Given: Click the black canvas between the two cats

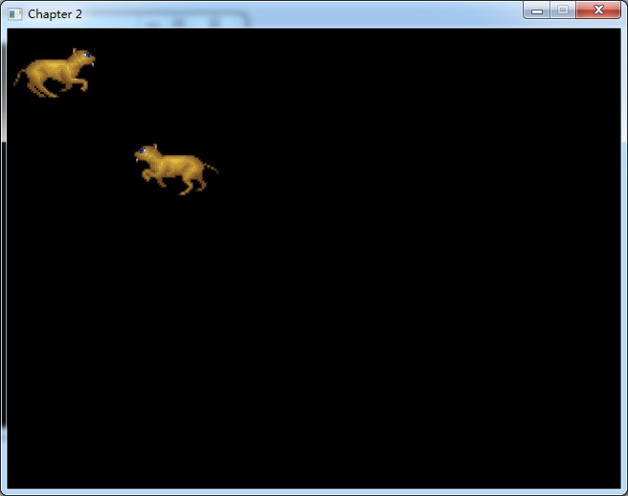Looking at the screenshot, I should (x=110, y=120).
